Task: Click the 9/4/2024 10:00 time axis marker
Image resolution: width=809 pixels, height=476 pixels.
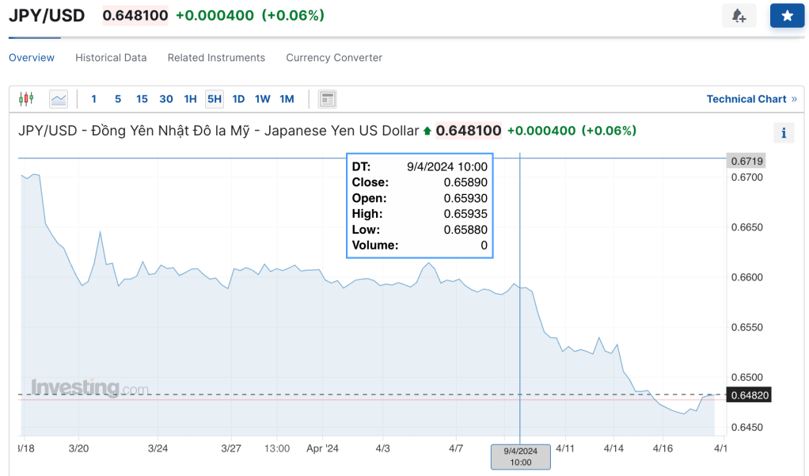Action: [x=520, y=456]
